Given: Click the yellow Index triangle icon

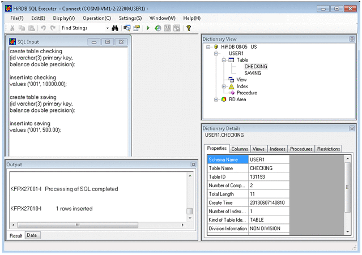Looking at the screenshot, I should pos(232,87).
